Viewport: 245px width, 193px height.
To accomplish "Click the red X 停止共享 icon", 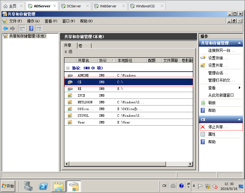I will click(x=203, y=127).
